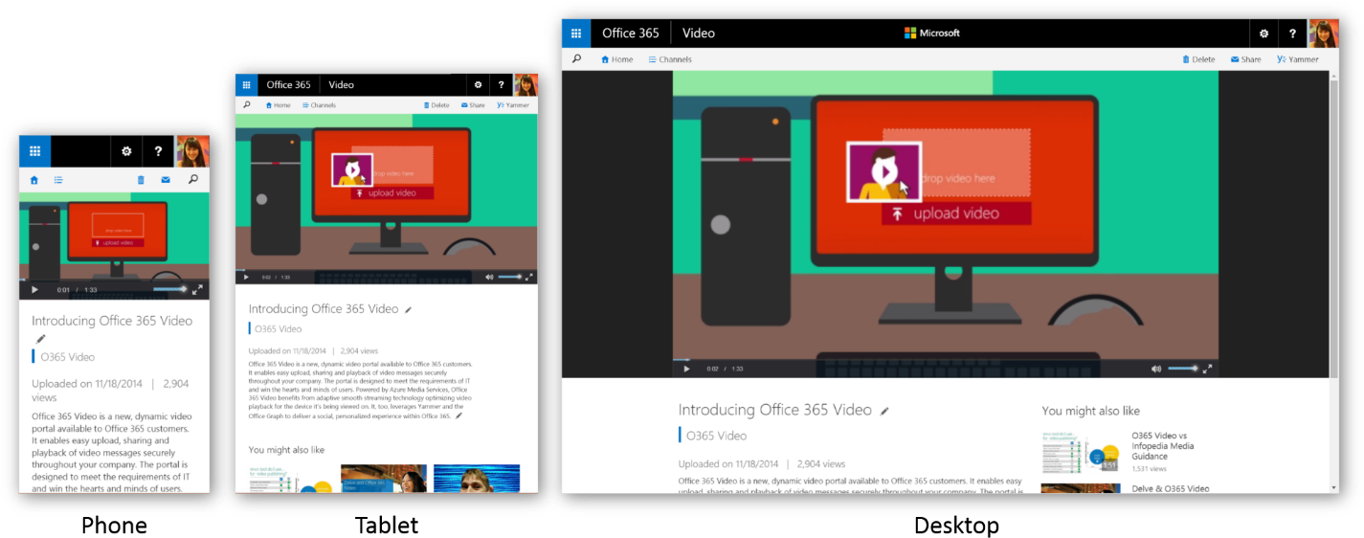This screenshot has height=538, width=1364.
Task: Click the help question mark in Desktop view
Action: click(1293, 34)
